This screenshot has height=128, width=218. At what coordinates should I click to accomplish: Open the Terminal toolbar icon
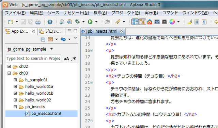pos(165,22)
